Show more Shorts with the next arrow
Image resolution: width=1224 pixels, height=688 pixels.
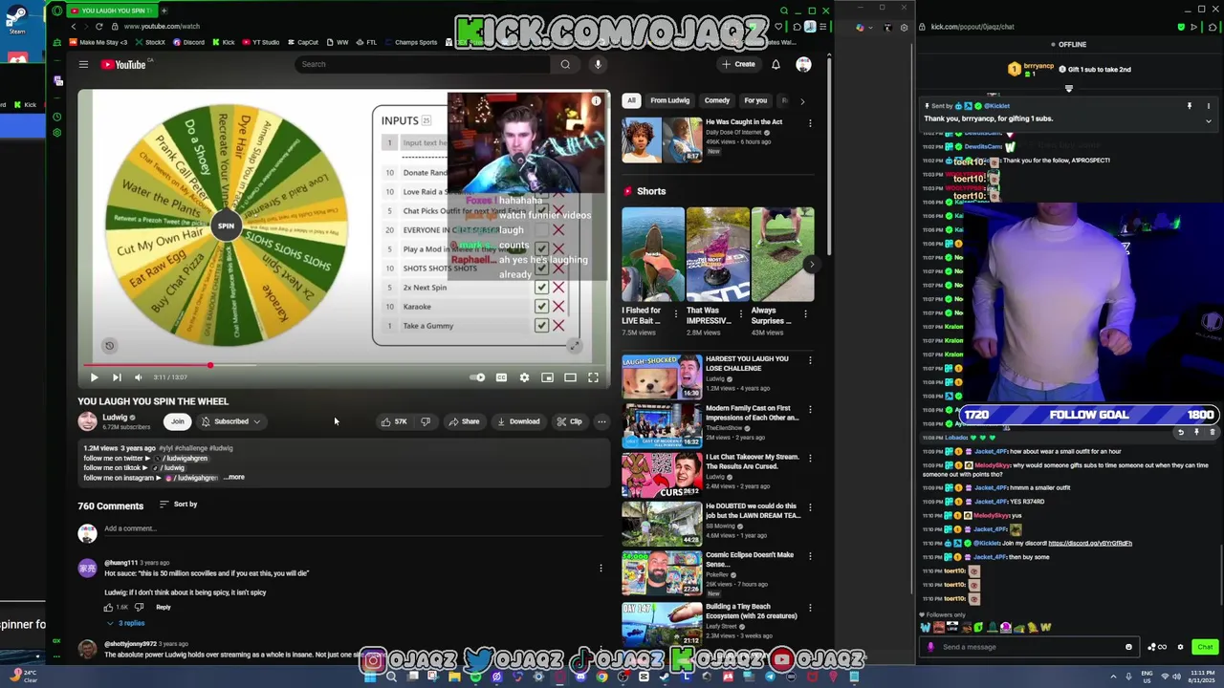pos(811,265)
